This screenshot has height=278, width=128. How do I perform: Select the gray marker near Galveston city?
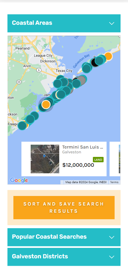pos(82,80)
